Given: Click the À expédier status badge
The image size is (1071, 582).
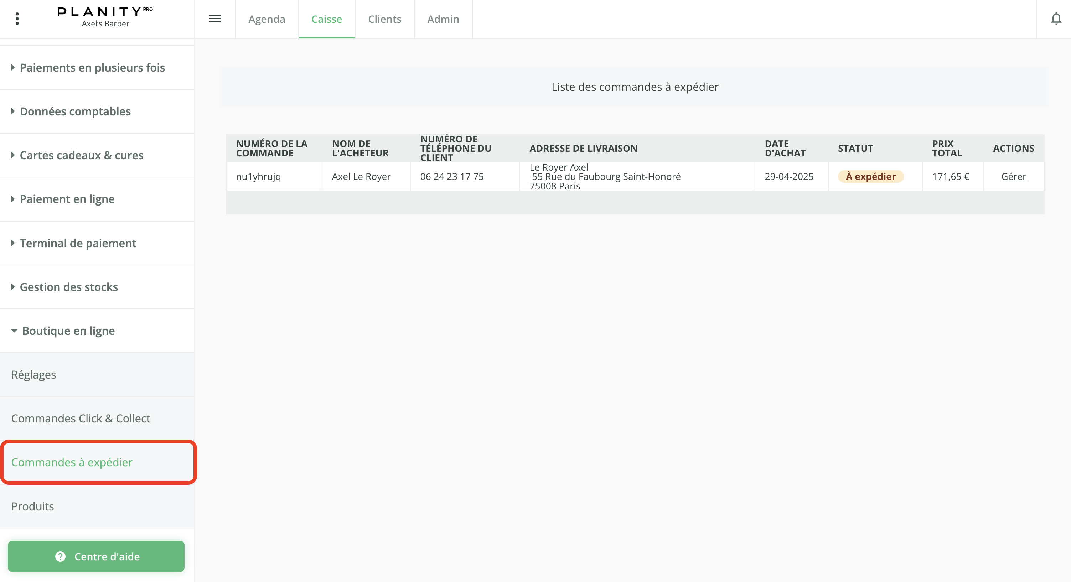Looking at the screenshot, I should 870,177.
